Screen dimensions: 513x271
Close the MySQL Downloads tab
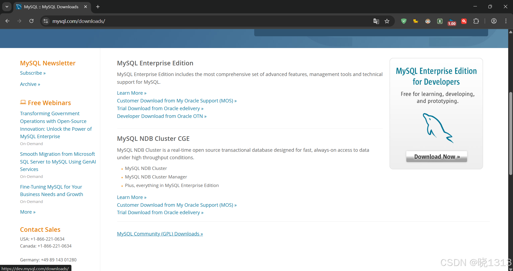pos(86,7)
